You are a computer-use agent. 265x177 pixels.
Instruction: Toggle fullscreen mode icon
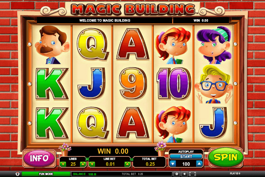(x=193, y=174)
